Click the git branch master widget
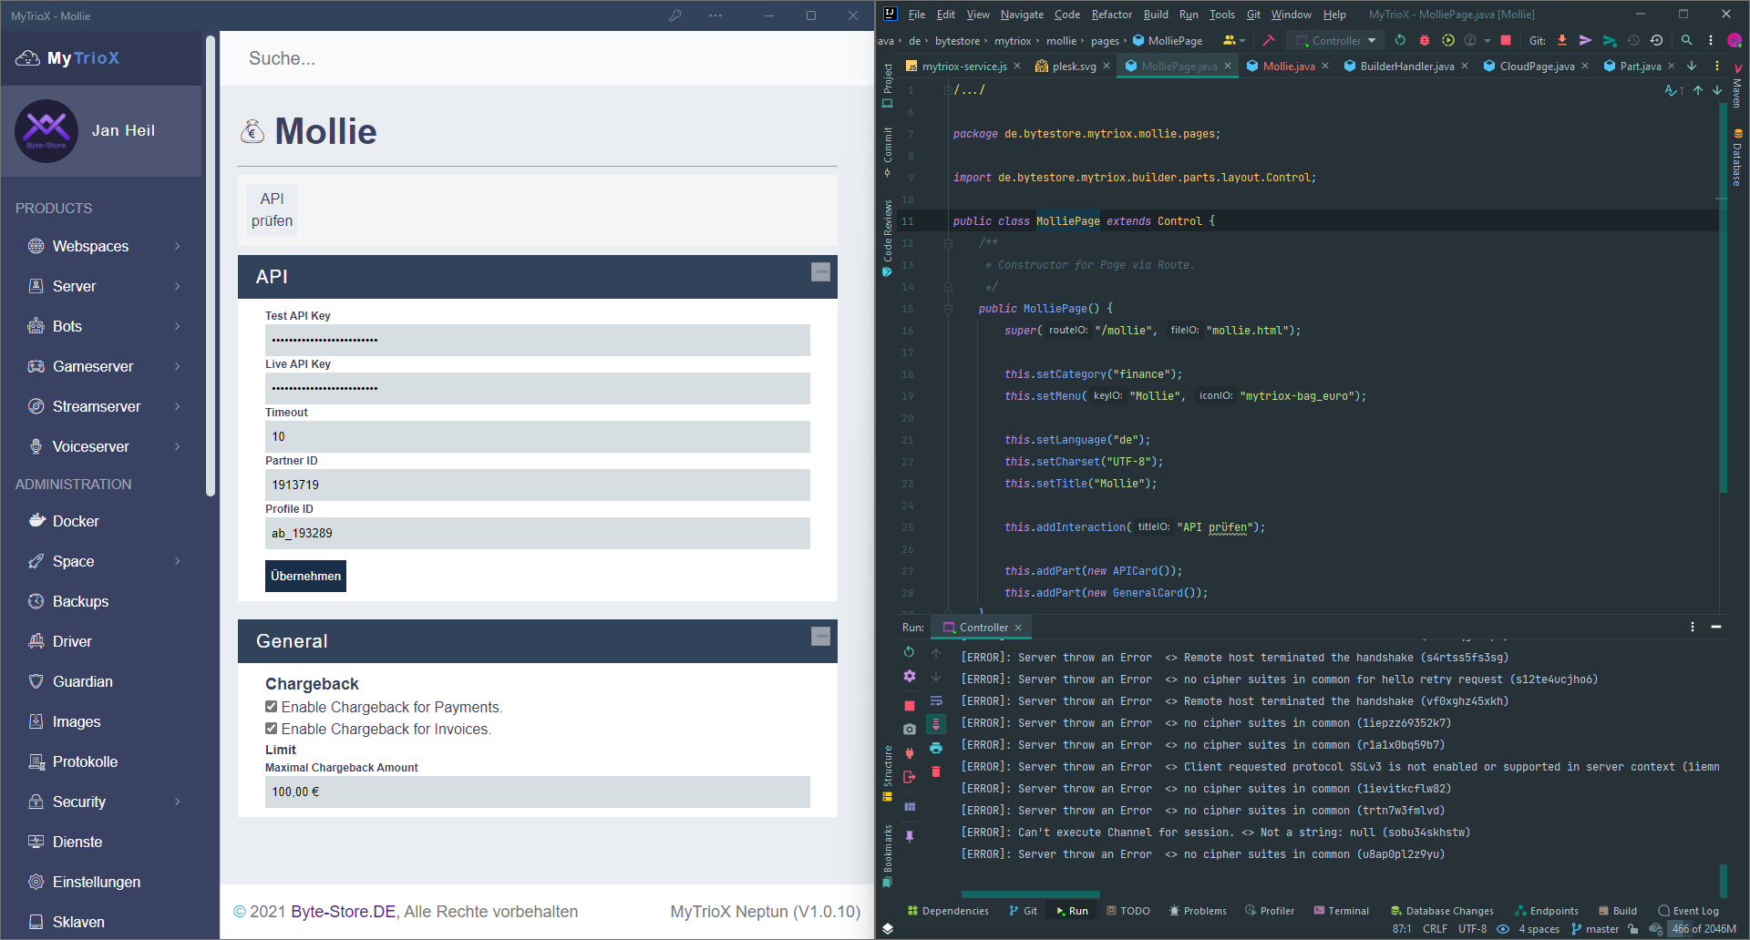Viewport: 1750px width, 940px height. 1595,929
